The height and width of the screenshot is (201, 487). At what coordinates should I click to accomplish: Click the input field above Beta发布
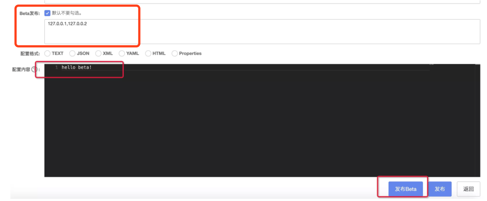pyautogui.click(x=262, y=2)
